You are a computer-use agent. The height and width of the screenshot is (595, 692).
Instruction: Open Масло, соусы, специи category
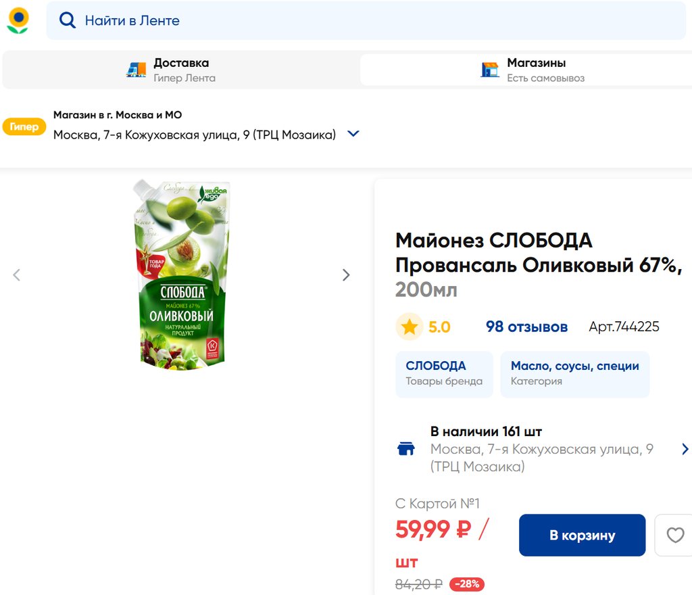[574, 373]
